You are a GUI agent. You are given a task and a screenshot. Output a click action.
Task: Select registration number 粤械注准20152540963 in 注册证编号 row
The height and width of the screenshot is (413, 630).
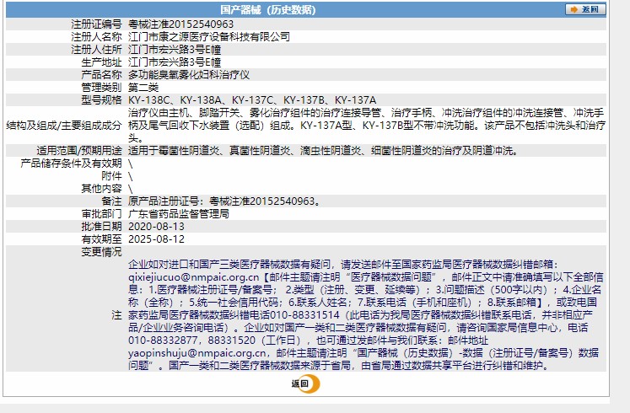180,24
